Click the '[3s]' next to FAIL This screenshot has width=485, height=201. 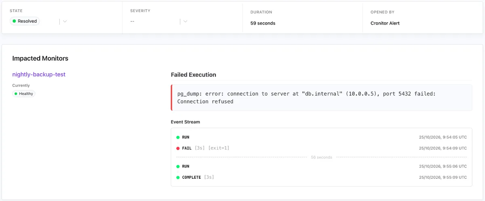[x=200, y=148]
